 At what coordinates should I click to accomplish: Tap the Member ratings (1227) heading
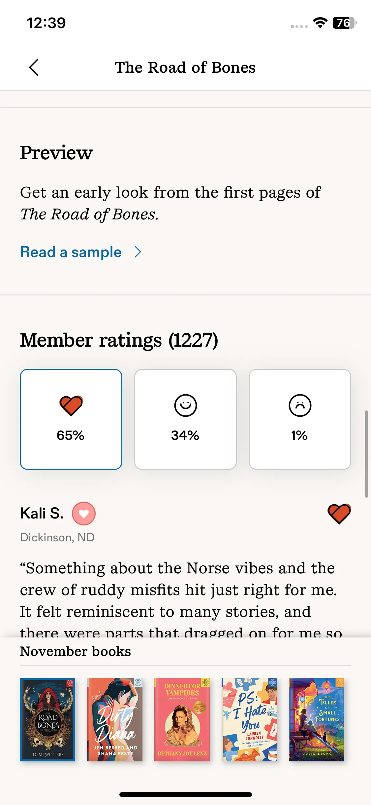point(119,340)
